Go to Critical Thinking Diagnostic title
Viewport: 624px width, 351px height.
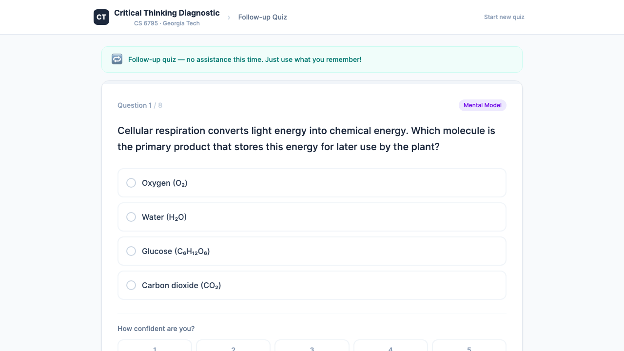pyautogui.click(x=167, y=13)
